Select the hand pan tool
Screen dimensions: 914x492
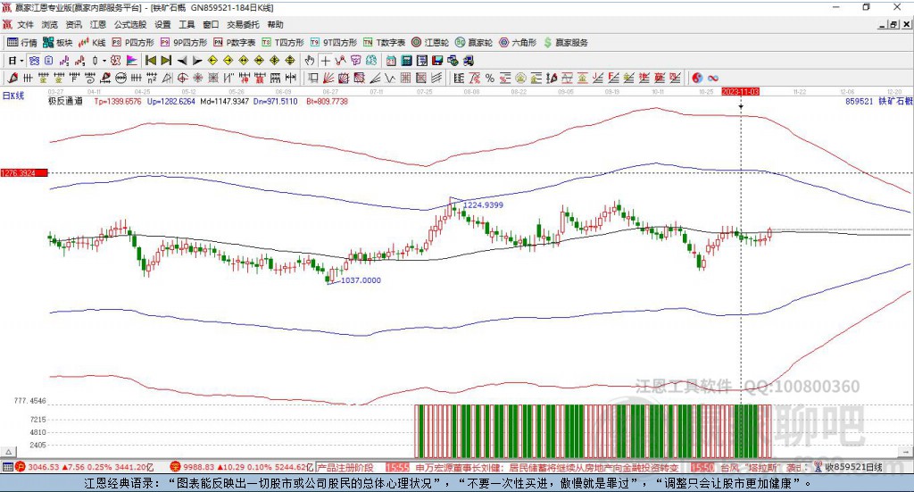point(310,60)
